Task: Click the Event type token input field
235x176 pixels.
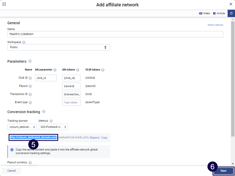Action: (71, 102)
